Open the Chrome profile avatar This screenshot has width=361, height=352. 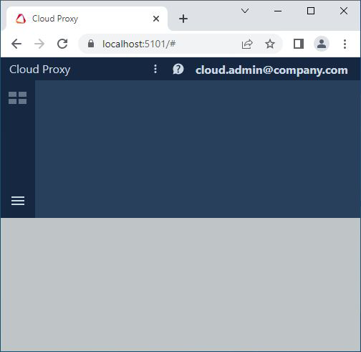click(322, 44)
